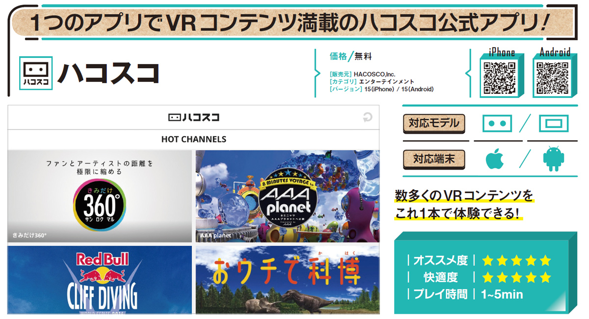Click the ハコスコ logo in the app header
The width and height of the screenshot is (589, 319).
click(193, 118)
